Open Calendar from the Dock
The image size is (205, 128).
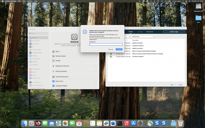click(79, 123)
